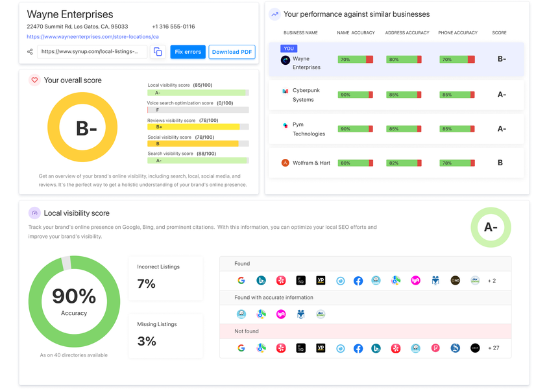Click the Local visibility score A- progress bar
This screenshot has height=389, width=547.
[198, 93]
